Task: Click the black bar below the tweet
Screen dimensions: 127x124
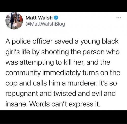Action: pyautogui.click(x=63, y=117)
